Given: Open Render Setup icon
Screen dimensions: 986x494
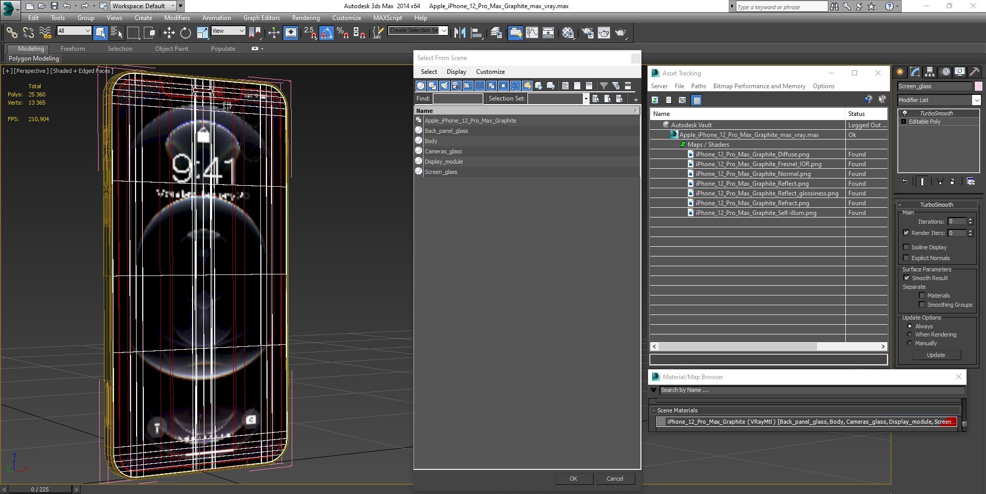Looking at the screenshot, I should coord(587,33).
